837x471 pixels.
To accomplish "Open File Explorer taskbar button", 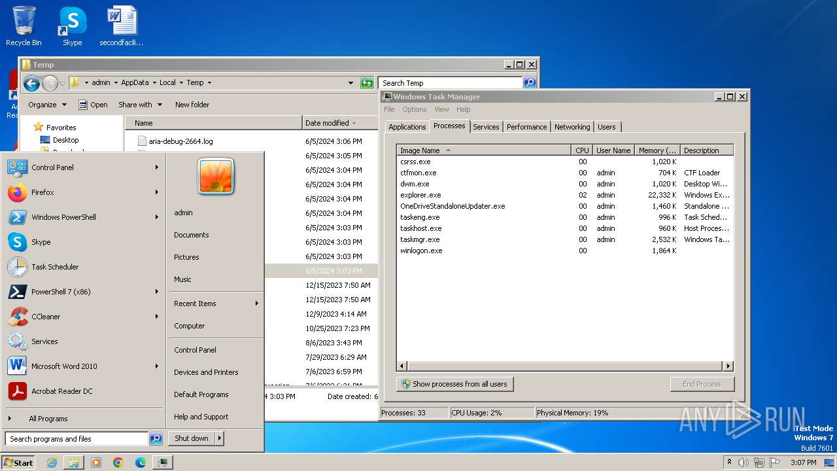I will (74, 462).
